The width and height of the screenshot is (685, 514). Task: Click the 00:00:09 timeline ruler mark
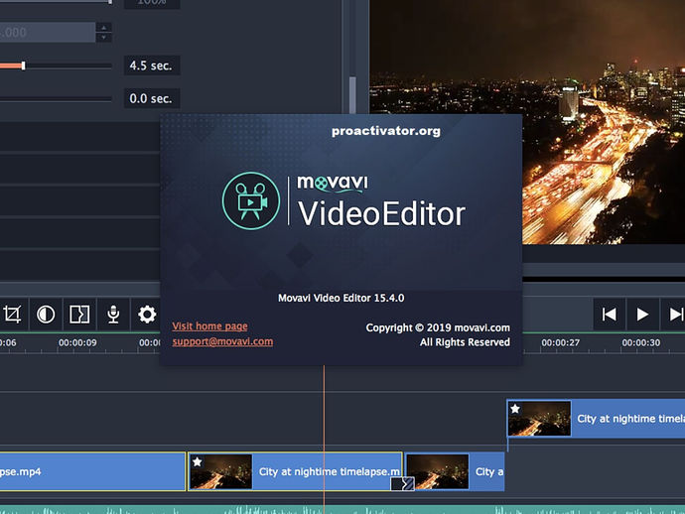77,342
